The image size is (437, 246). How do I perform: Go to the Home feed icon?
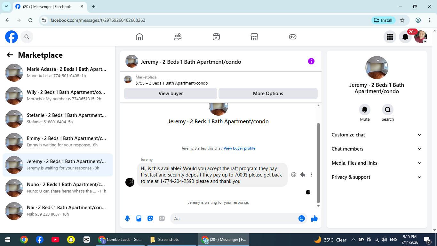click(x=139, y=37)
